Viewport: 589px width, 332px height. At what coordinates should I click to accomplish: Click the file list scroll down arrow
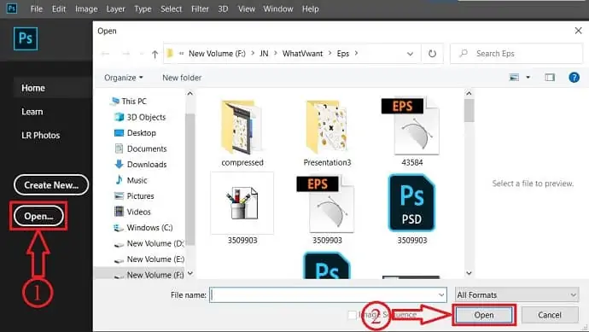[469, 273]
